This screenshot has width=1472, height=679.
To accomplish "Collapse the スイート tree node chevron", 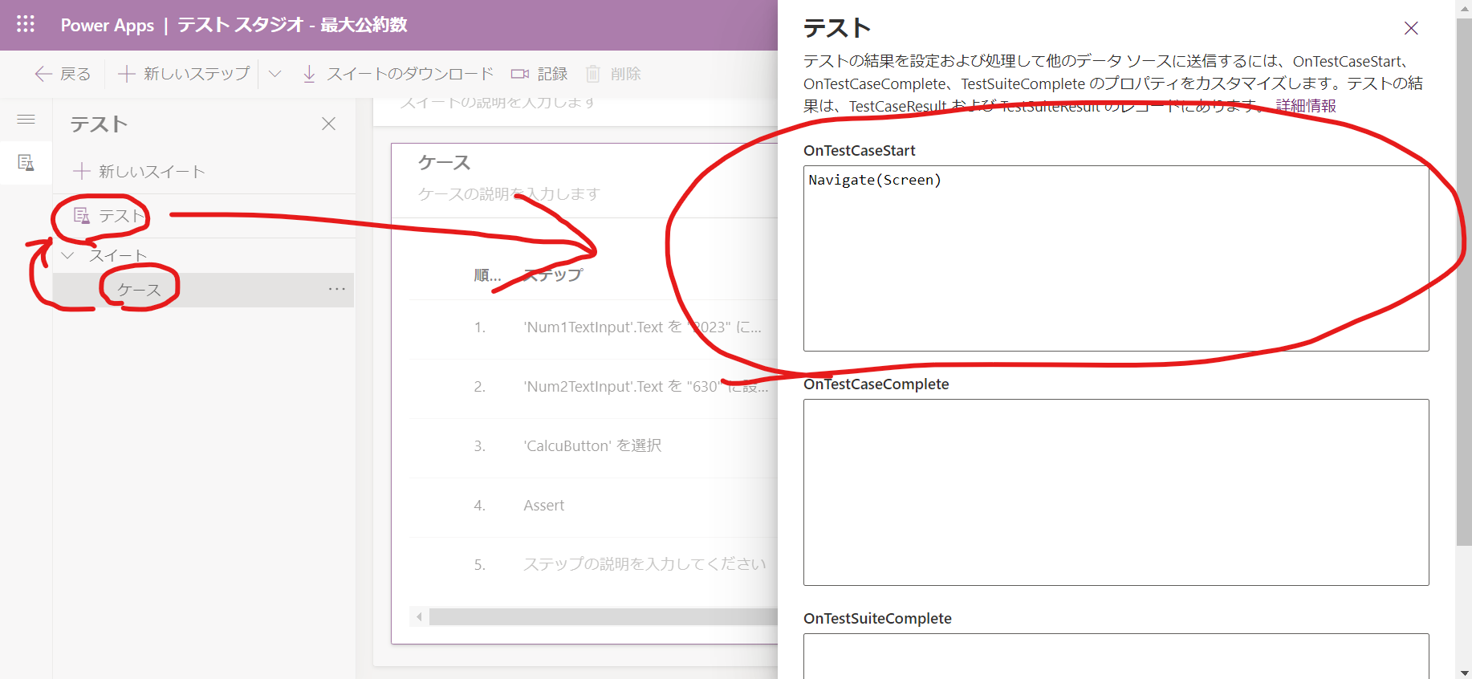I will (68, 255).
